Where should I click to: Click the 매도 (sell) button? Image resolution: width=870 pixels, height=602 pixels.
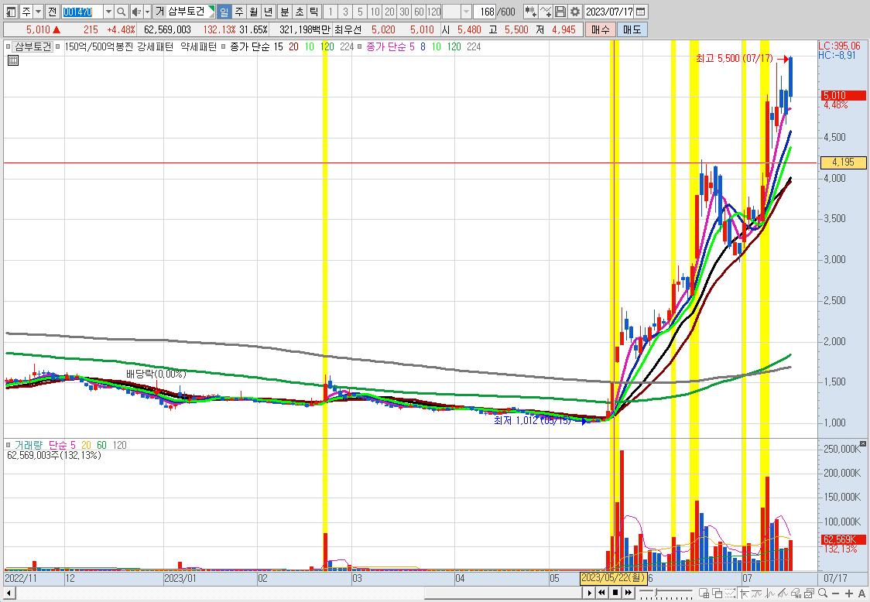coord(632,29)
